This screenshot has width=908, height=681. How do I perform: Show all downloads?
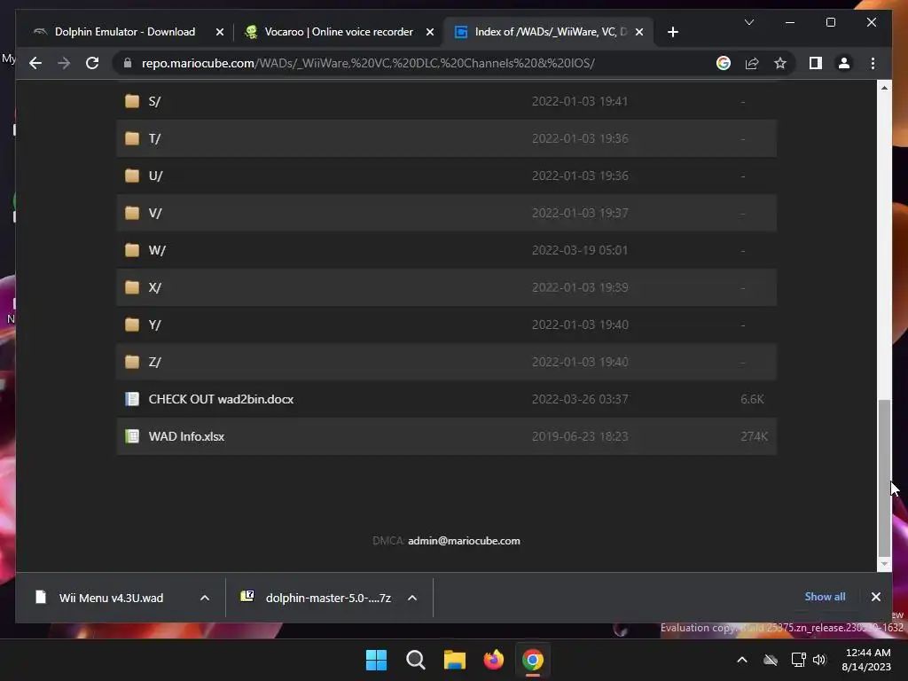click(x=825, y=597)
